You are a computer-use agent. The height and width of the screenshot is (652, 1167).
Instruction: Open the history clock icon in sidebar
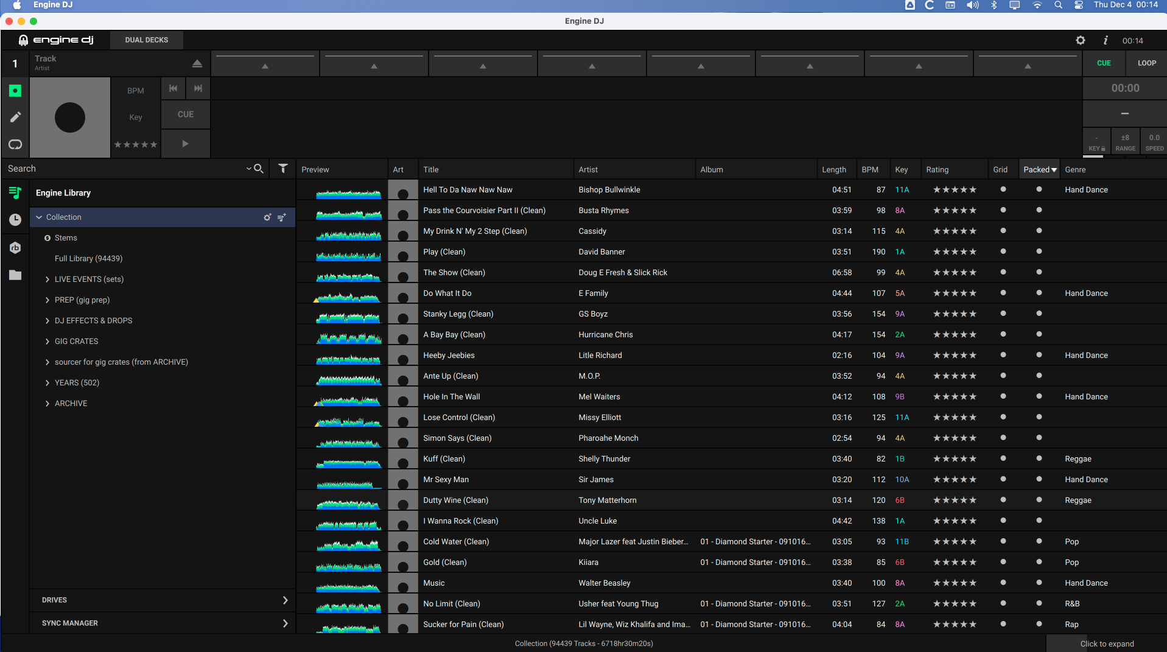15,220
